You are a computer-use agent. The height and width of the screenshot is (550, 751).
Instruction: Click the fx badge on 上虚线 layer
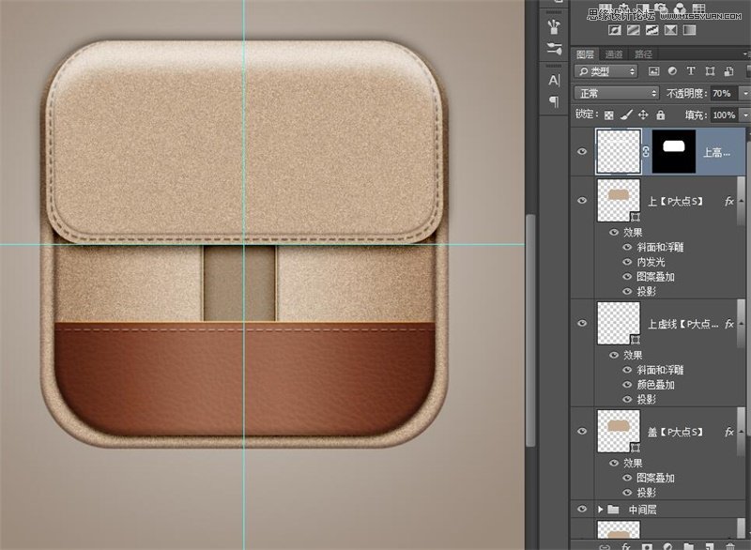tap(729, 324)
